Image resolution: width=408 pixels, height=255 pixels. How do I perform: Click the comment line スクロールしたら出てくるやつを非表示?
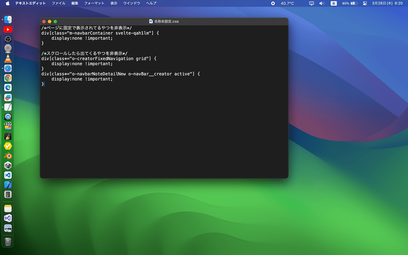[x=84, y=53]
